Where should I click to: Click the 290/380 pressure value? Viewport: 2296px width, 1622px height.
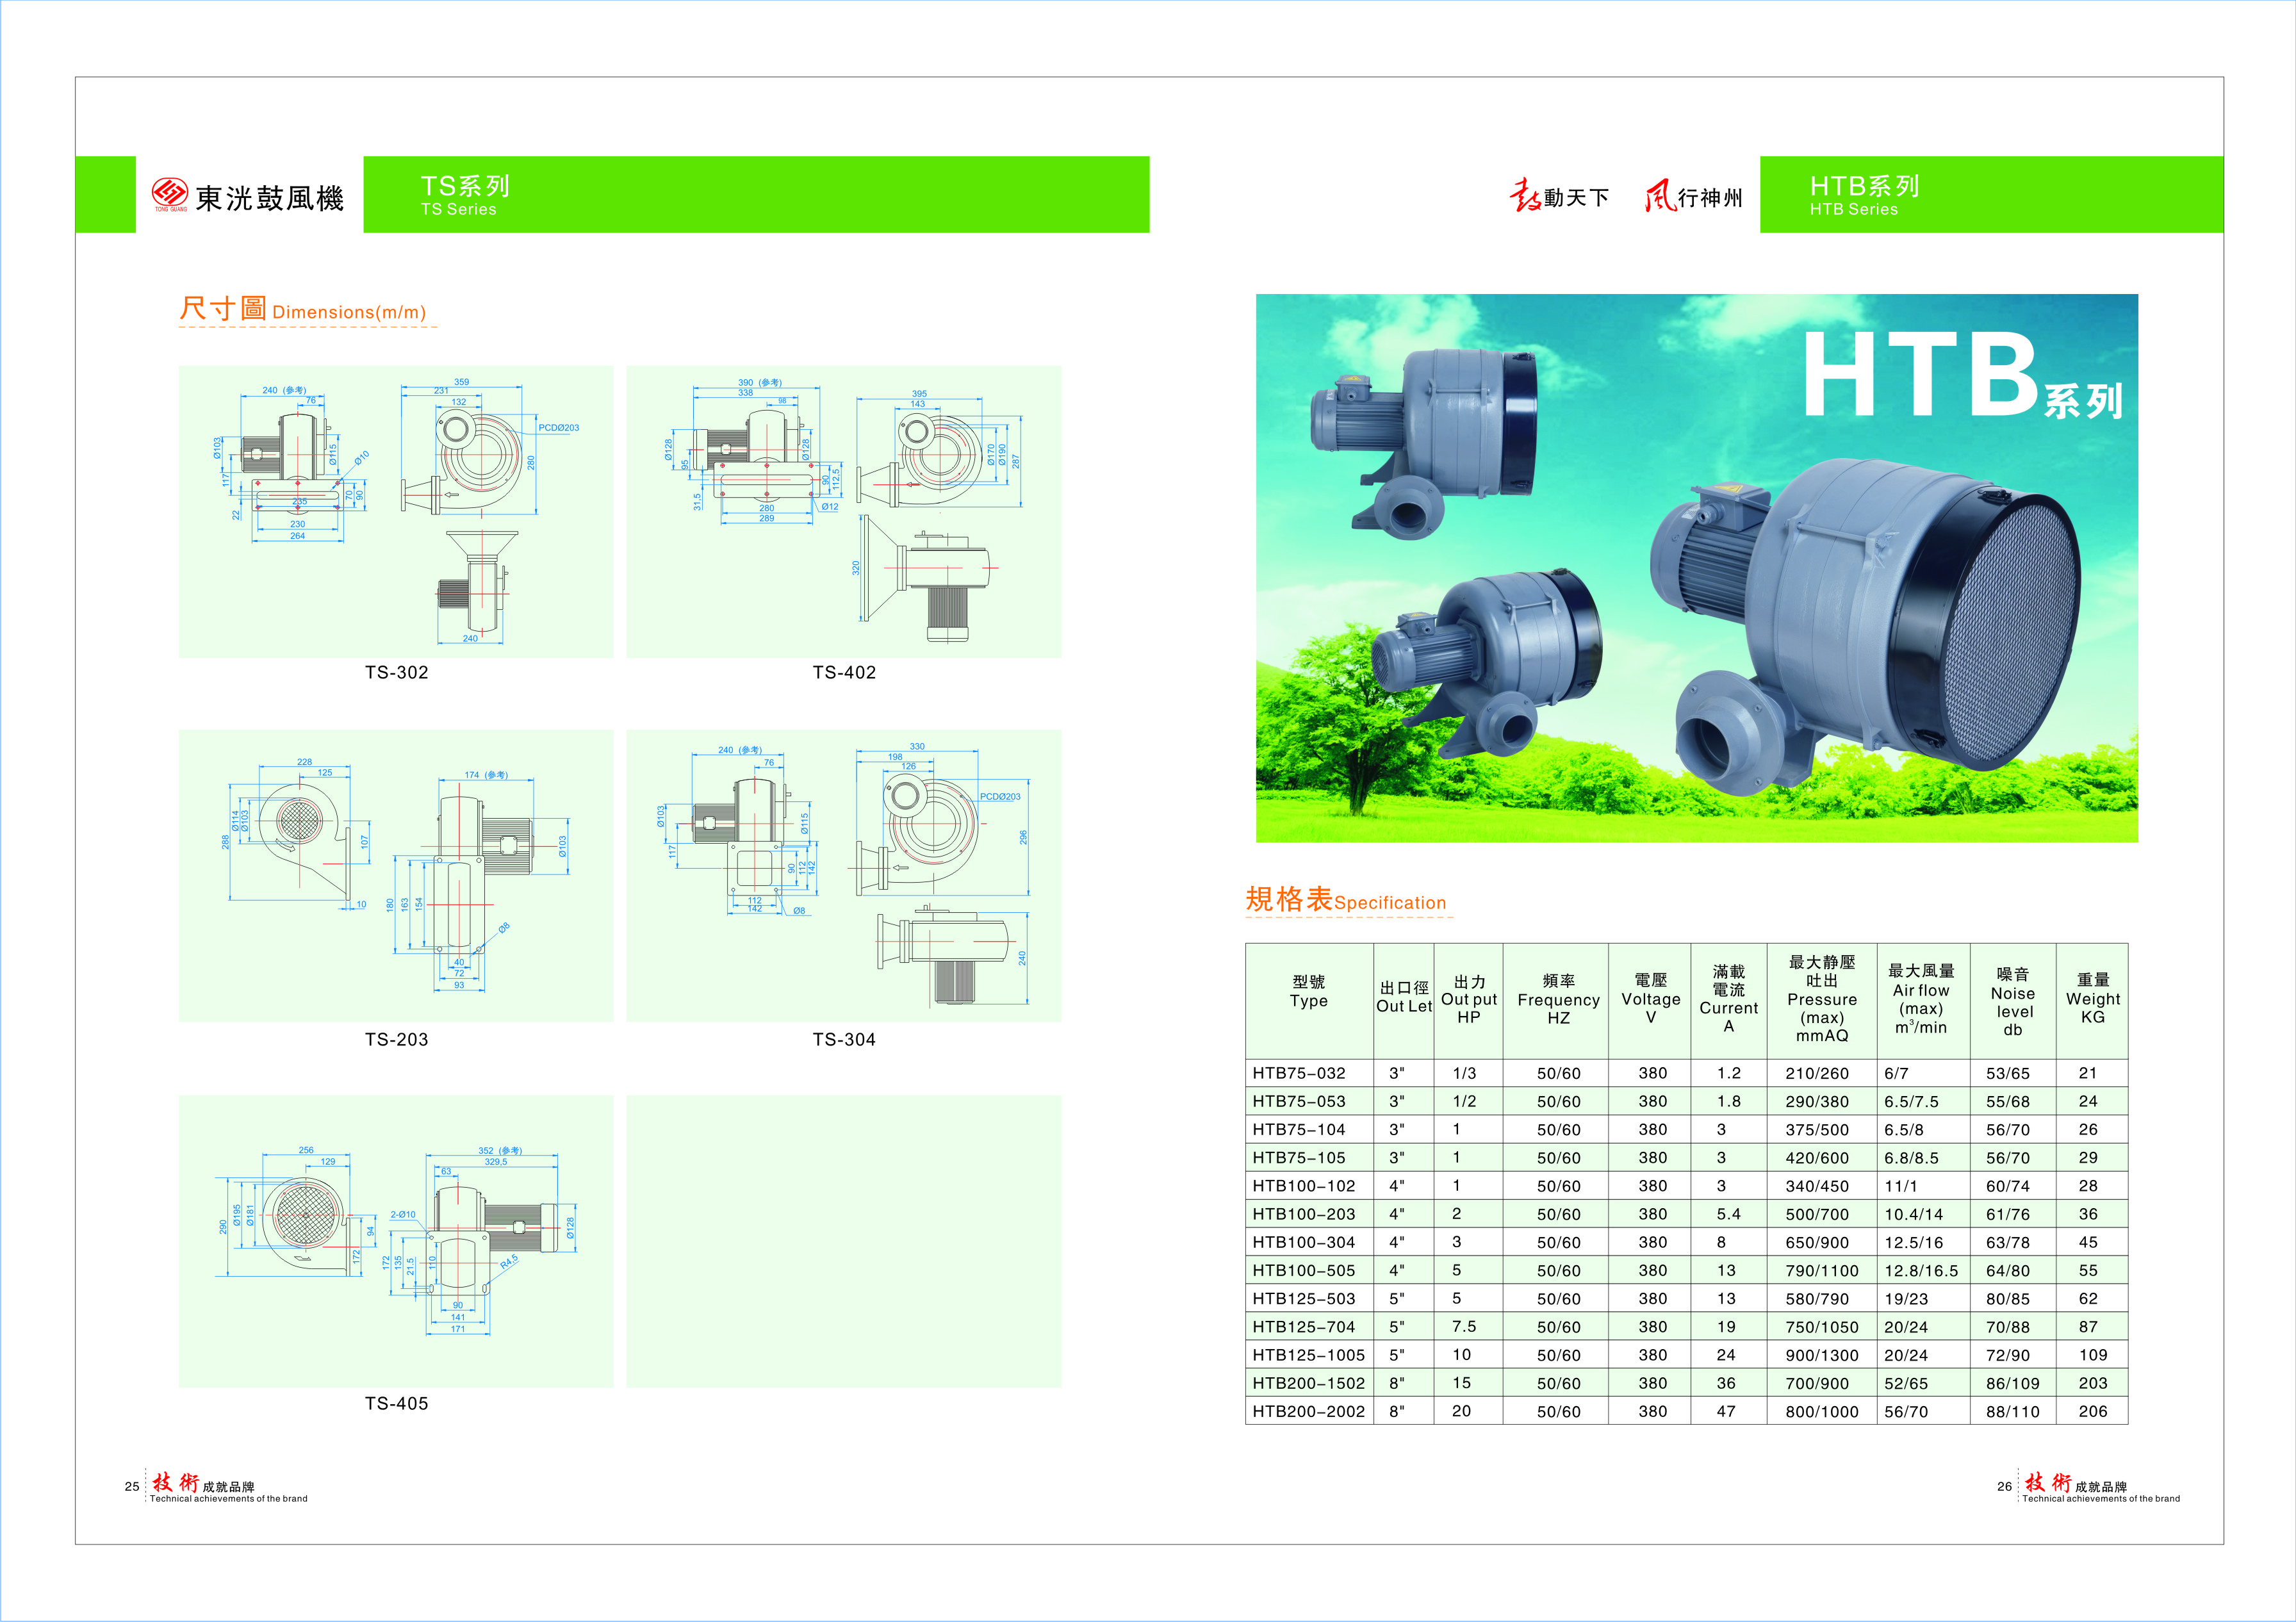coord(1817,1101)
